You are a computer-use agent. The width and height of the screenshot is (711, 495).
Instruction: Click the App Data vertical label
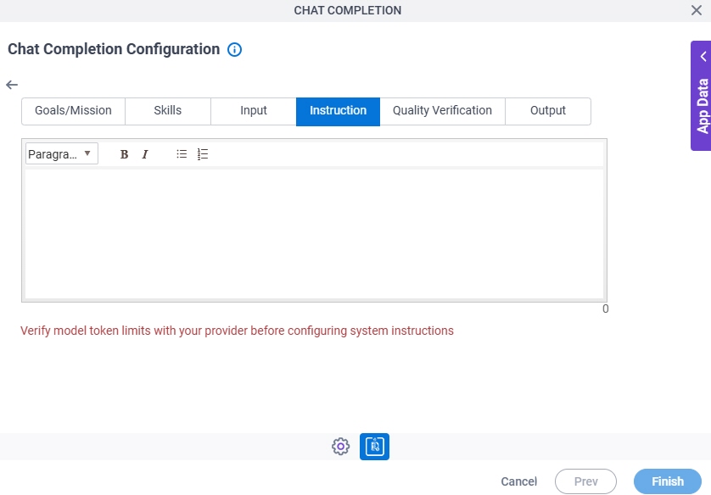click(x=703, y=106)
